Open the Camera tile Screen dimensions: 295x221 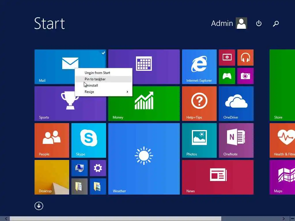coord(245,76)
